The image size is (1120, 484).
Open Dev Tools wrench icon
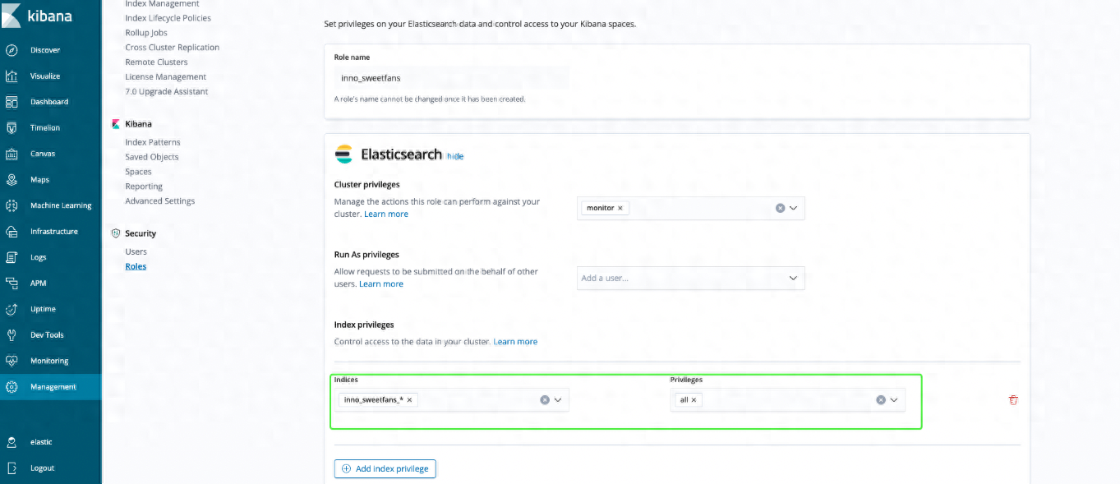12,335
